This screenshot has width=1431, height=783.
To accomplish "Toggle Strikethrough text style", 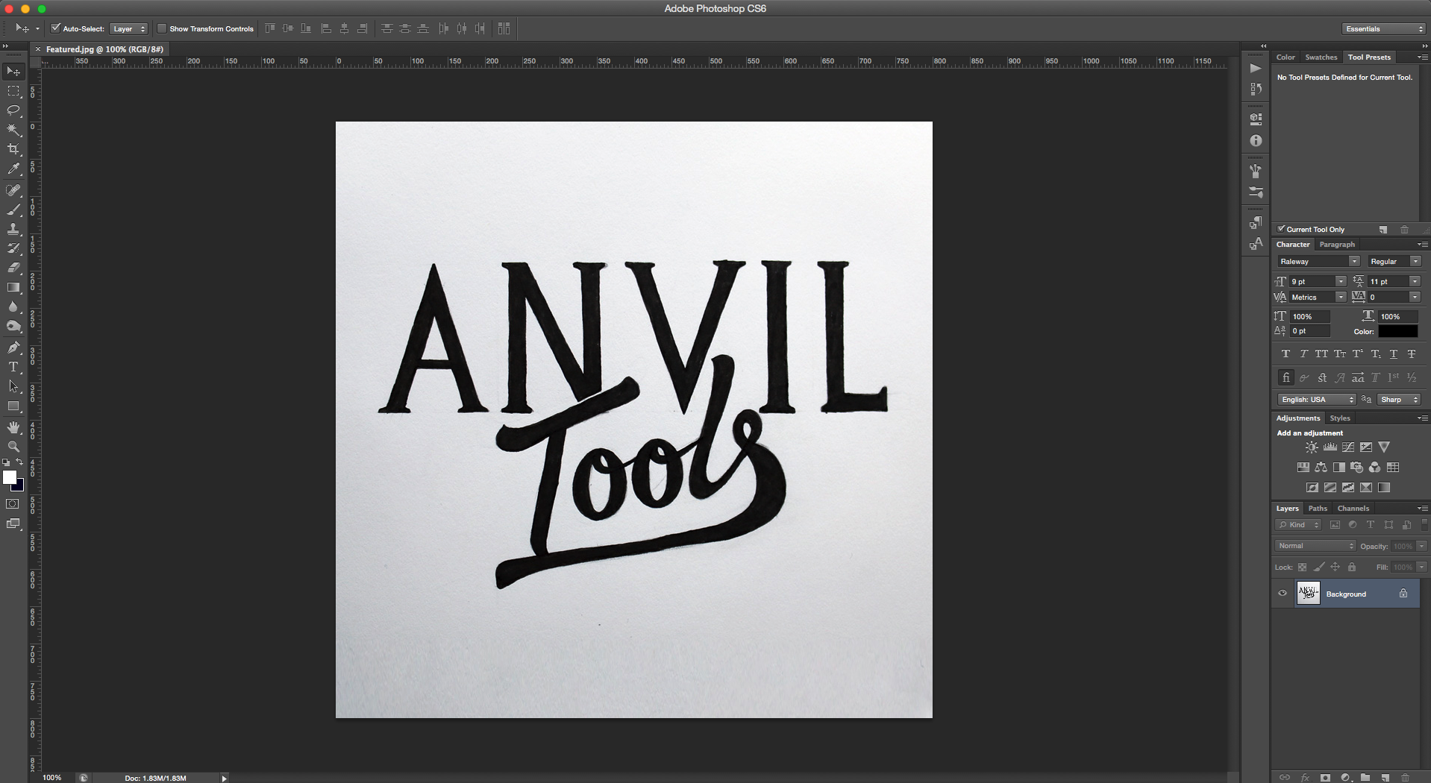I will point(1411,354).
